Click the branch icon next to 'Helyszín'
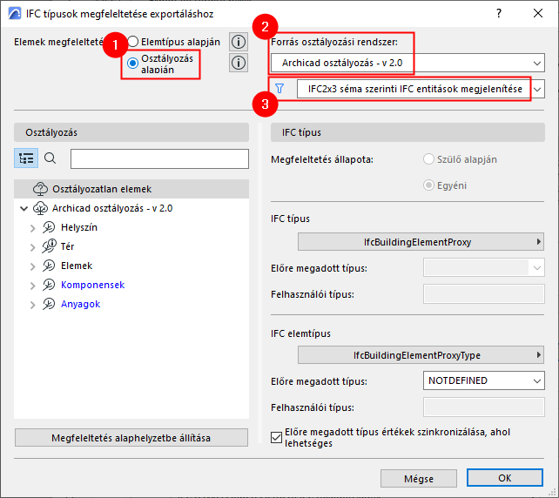The height and width of the screenshot is (498, 559). pyautogui.click(x=49, y=227)
